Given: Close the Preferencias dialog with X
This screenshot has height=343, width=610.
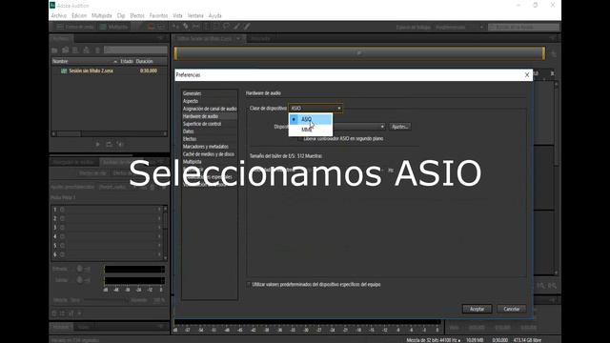Looking at the screenshot, I should [527, 74].
